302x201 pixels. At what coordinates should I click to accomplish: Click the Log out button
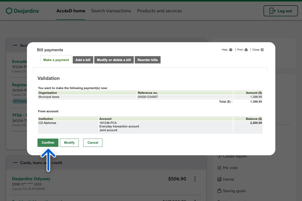(280, 11)
